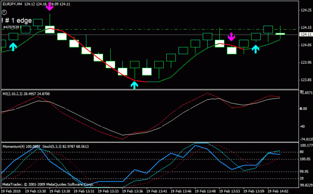Click the current price tag 124.11
This screenshot has height=194, width=313.
click(x=306, y=35)
